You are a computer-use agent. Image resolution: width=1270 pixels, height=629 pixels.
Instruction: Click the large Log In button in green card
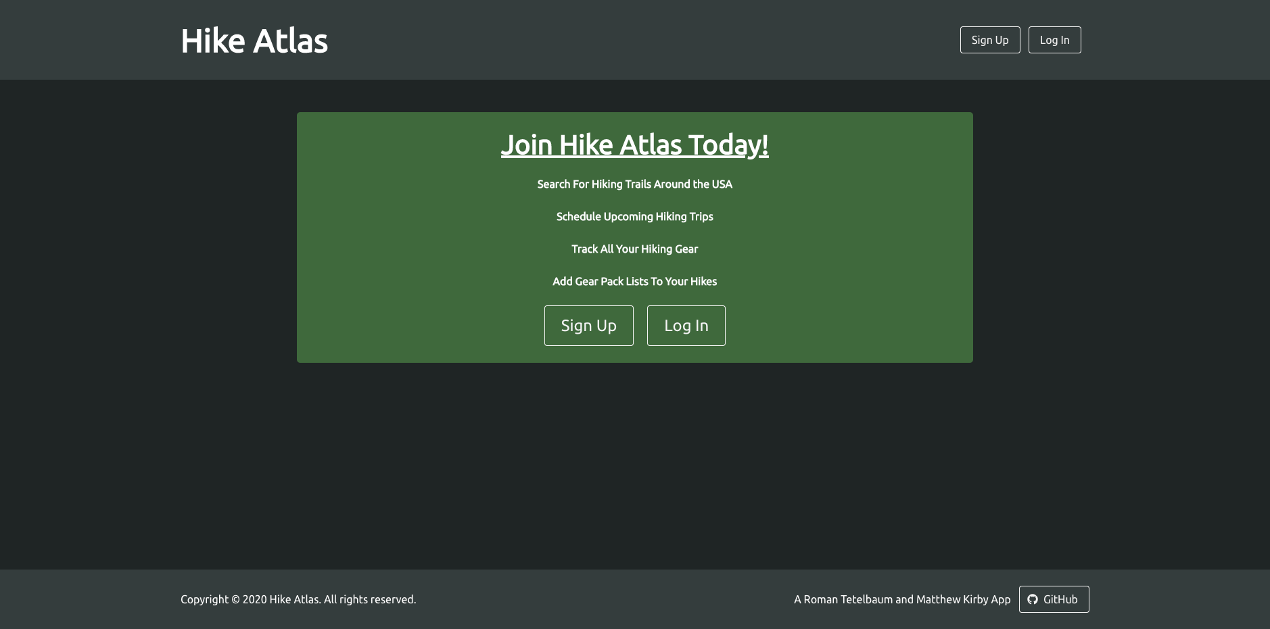coord(686,326)
